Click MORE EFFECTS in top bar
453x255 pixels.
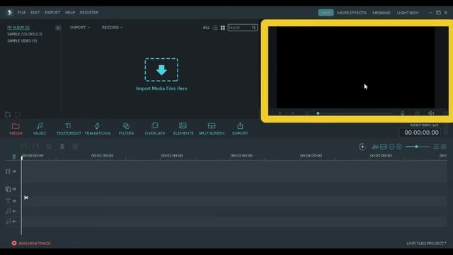[352, 13]
